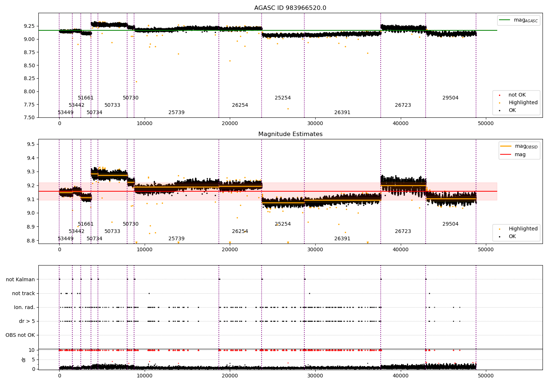Select obsid 29504 in Magnitude Estimates panel
The height and width of the screenshot is (384, 548).
point(450,224)
